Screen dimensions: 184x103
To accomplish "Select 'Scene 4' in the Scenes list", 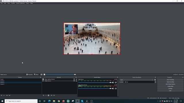I will point(21,84).
